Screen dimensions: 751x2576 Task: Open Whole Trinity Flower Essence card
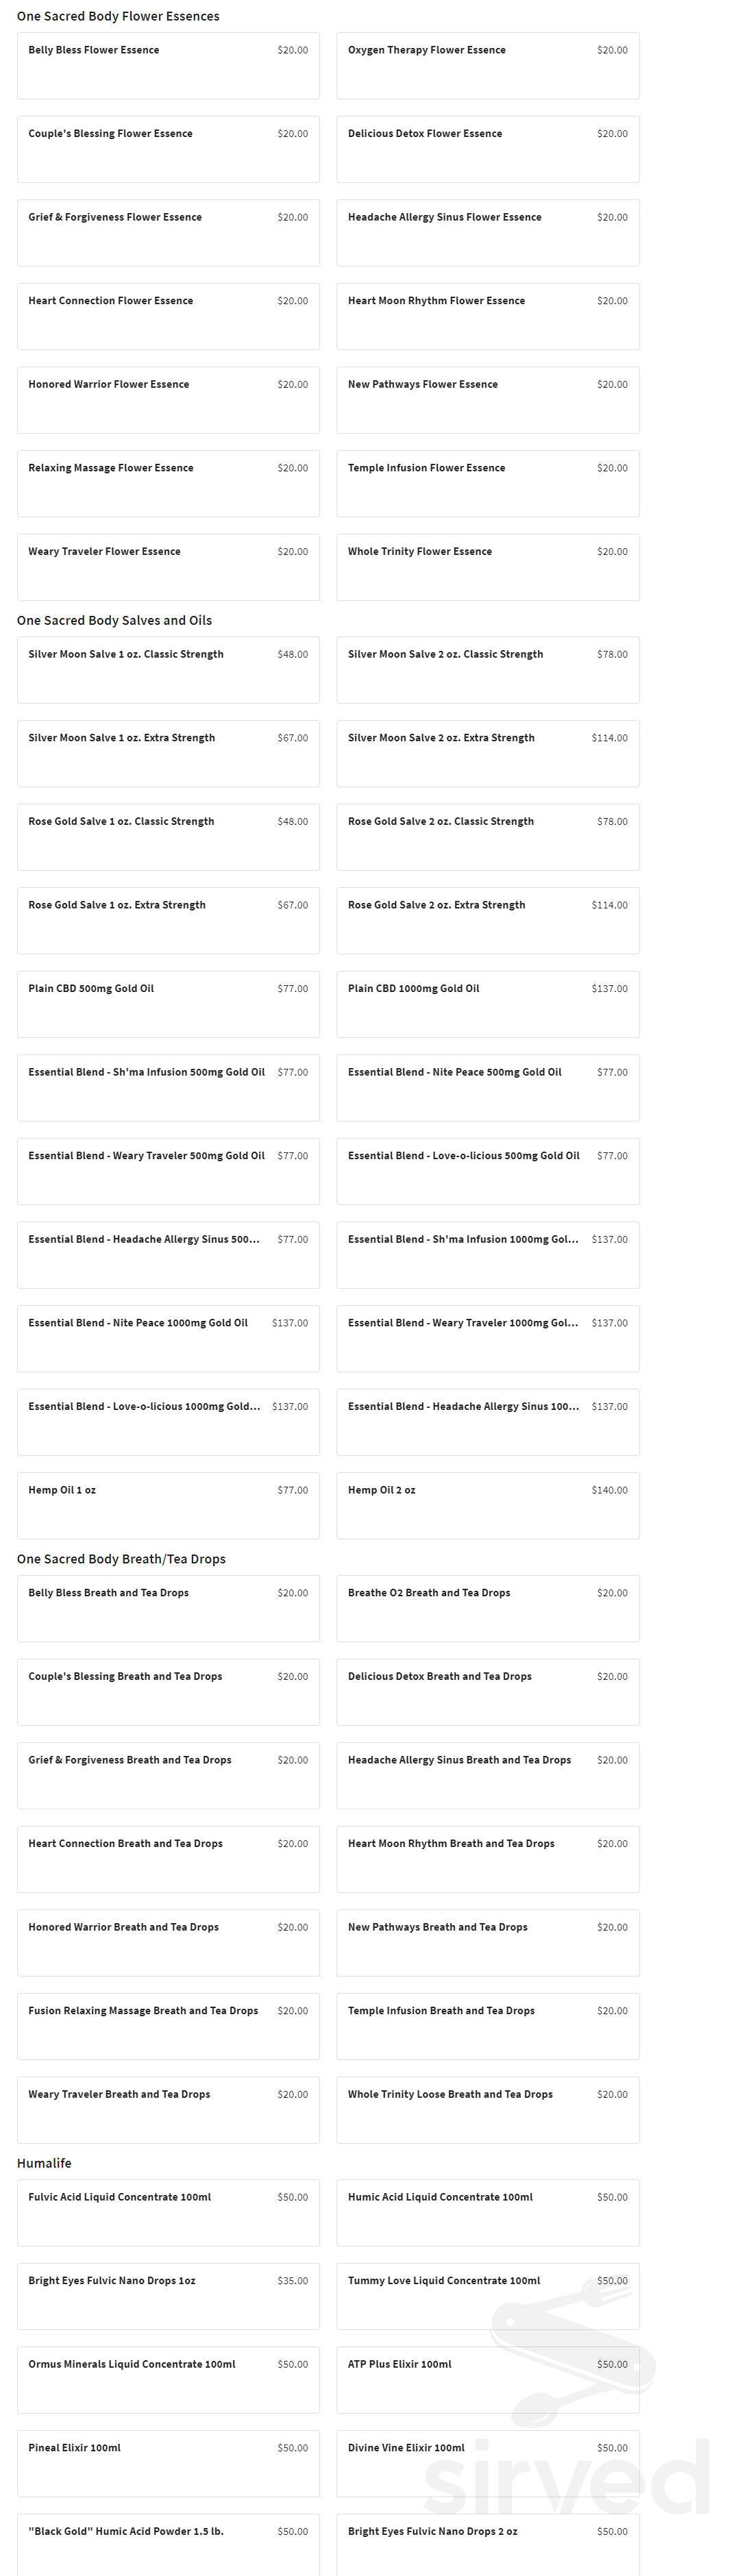(x=488, y=568)
